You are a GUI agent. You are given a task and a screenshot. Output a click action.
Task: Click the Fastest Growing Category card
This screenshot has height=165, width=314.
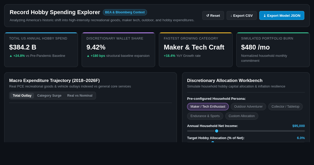(x=196, y=50)
